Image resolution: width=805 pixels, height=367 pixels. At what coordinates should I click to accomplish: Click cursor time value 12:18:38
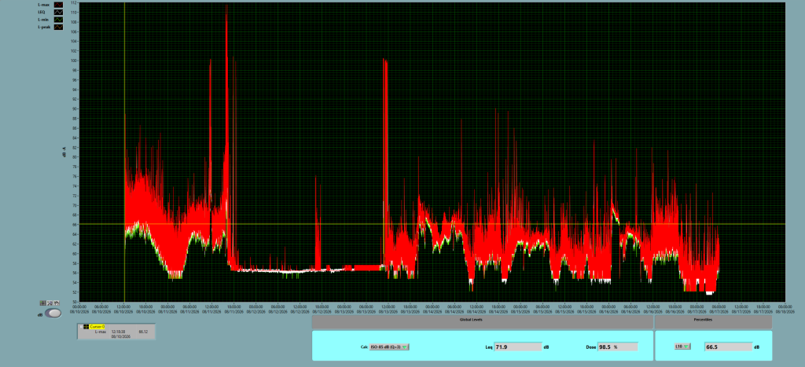click(x=118, y=332)
